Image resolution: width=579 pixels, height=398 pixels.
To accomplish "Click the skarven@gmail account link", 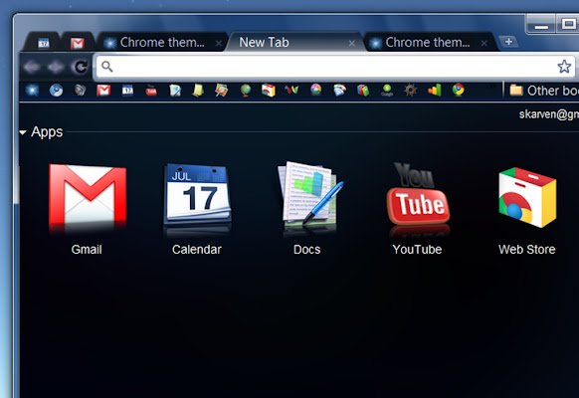I will (x=549, y=114).
